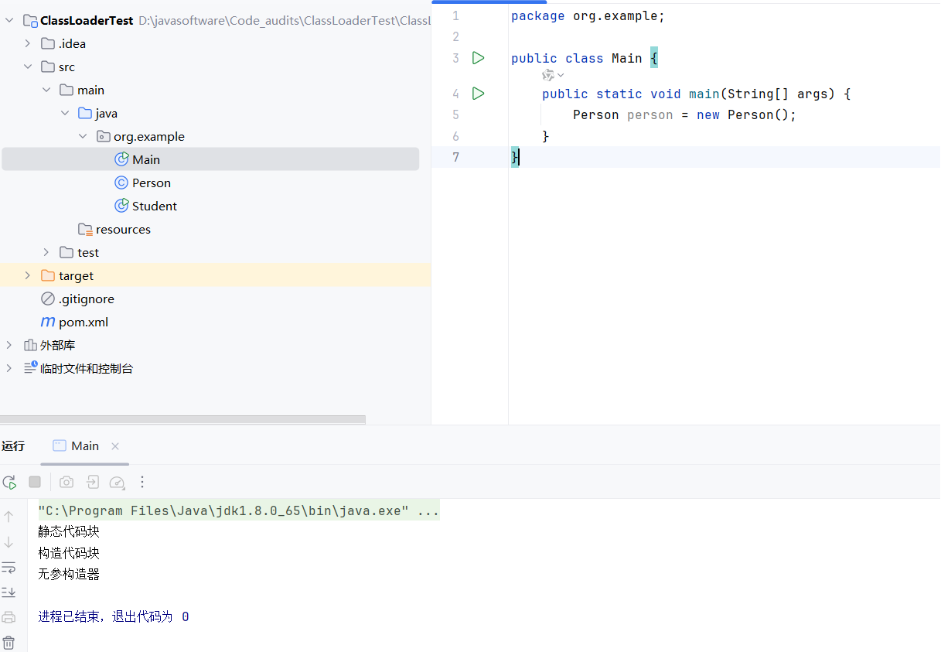The height and width of the screenshot is (652, 941).
Task: Open the AI inlay hint dropdown above main method
Action: [553, 75]
